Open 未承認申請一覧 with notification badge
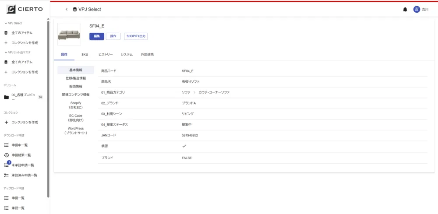The height and width of the screenshot is (214, 438). click(23, 165)
